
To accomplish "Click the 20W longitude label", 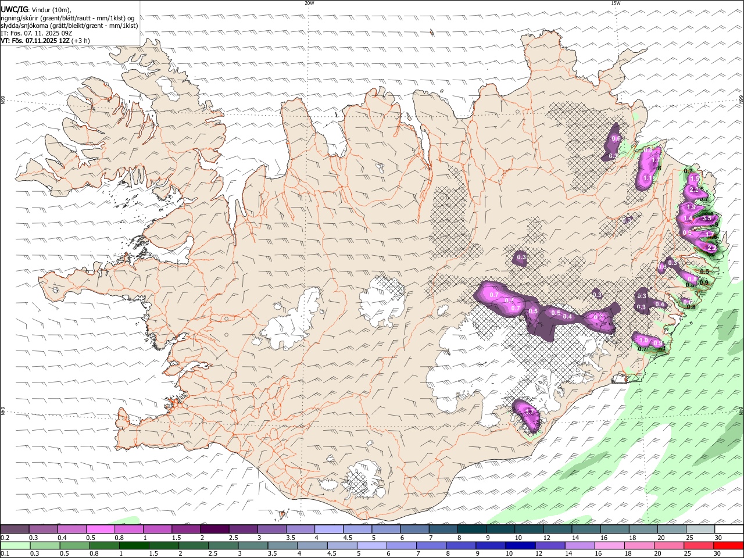I will click(309, 3).
